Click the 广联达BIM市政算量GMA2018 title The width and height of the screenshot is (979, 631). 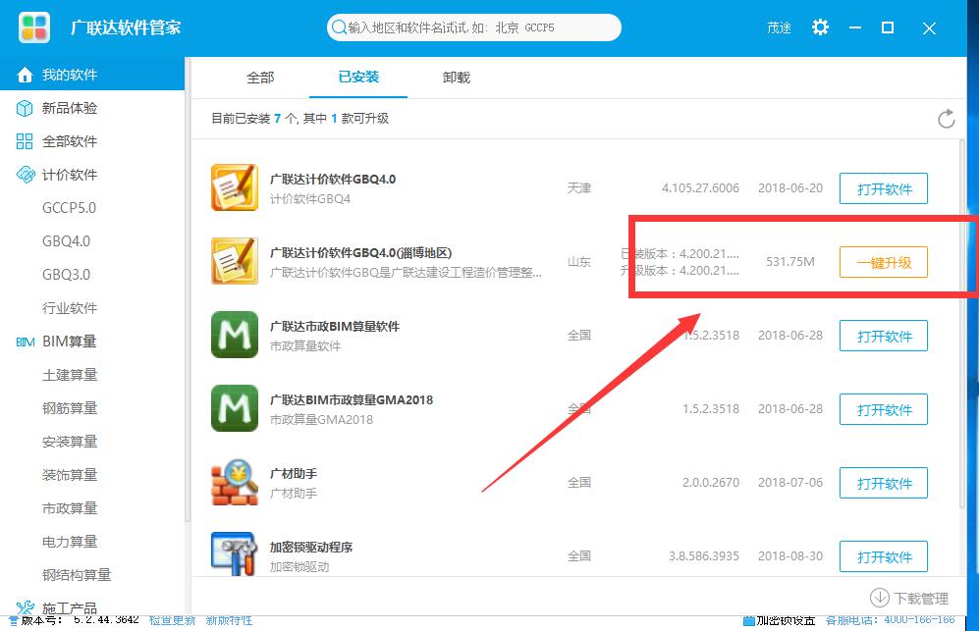(351, 400)
